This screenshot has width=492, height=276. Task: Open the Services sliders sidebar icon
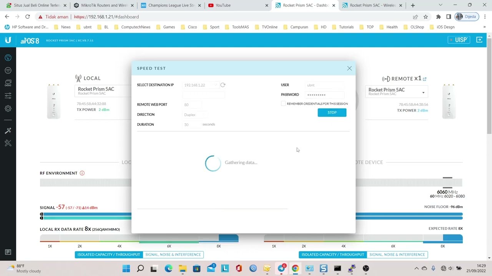point(8,95)
